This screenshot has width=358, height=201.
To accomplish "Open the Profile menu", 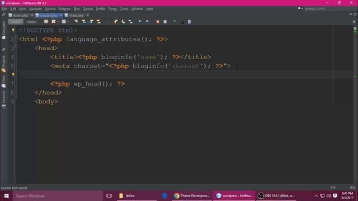I will coord(101,9).
